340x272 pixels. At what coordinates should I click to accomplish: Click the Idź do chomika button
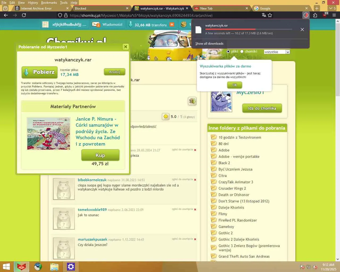[262, 108]
